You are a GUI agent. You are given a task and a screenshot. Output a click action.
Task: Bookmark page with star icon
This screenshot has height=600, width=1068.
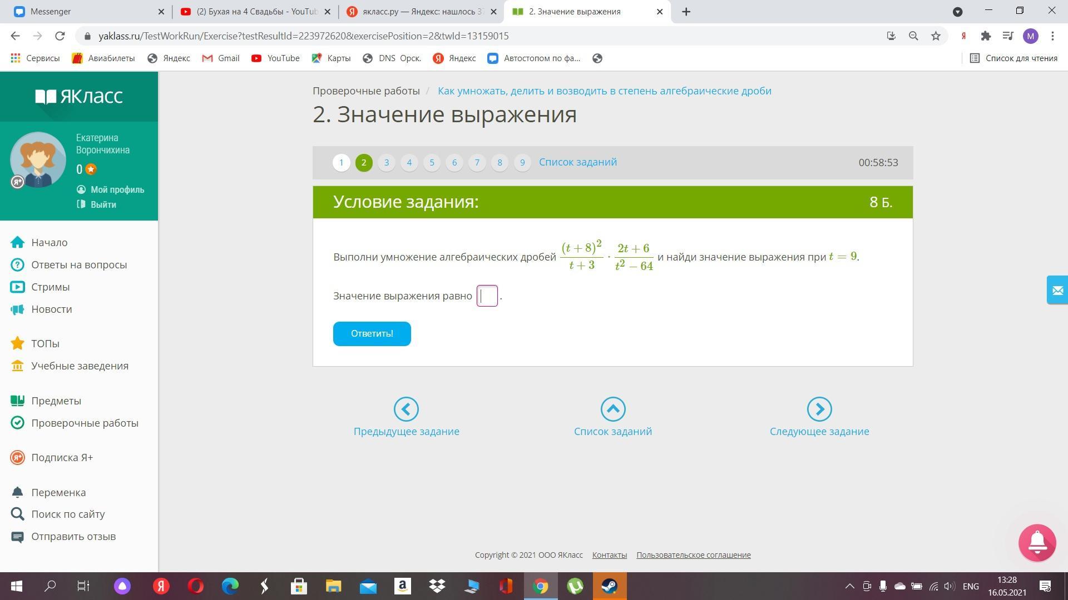[936, 36]
